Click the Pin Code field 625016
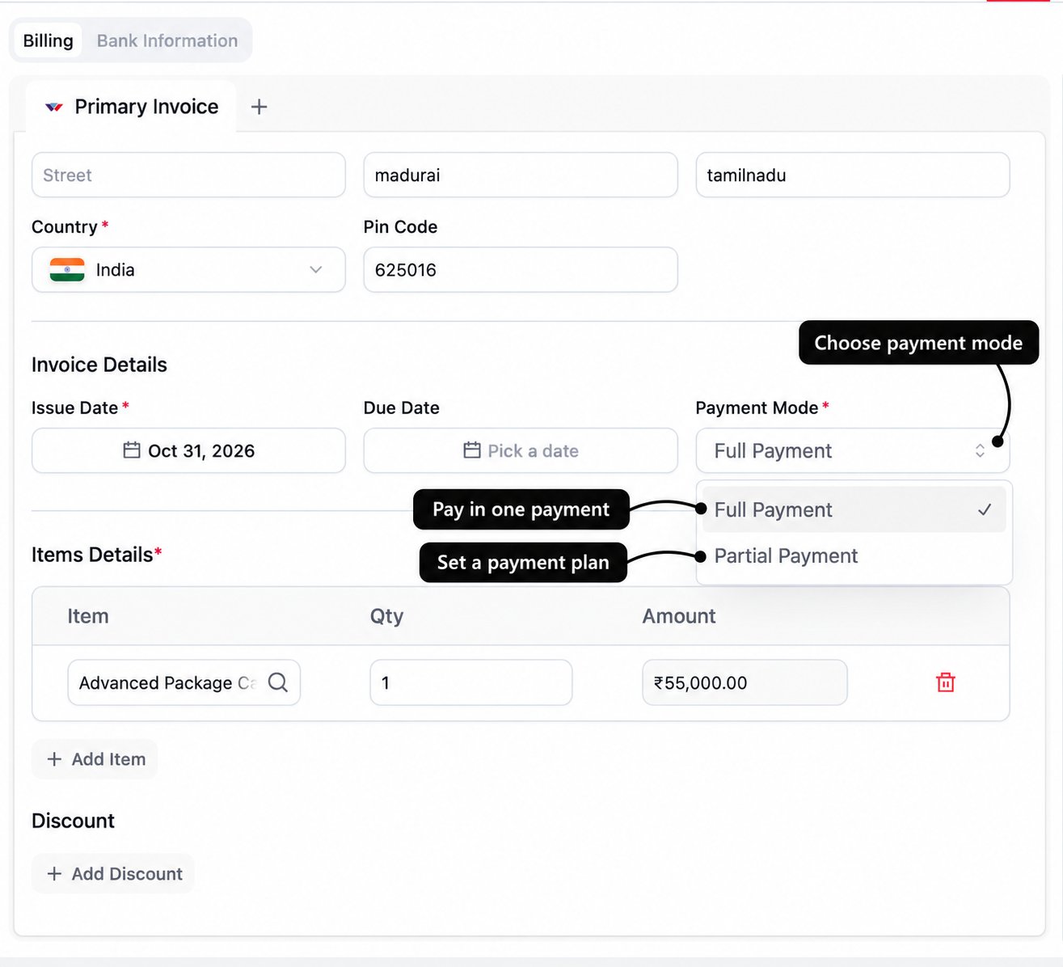The image size is (1063, 967). click(x=521, y=270)
